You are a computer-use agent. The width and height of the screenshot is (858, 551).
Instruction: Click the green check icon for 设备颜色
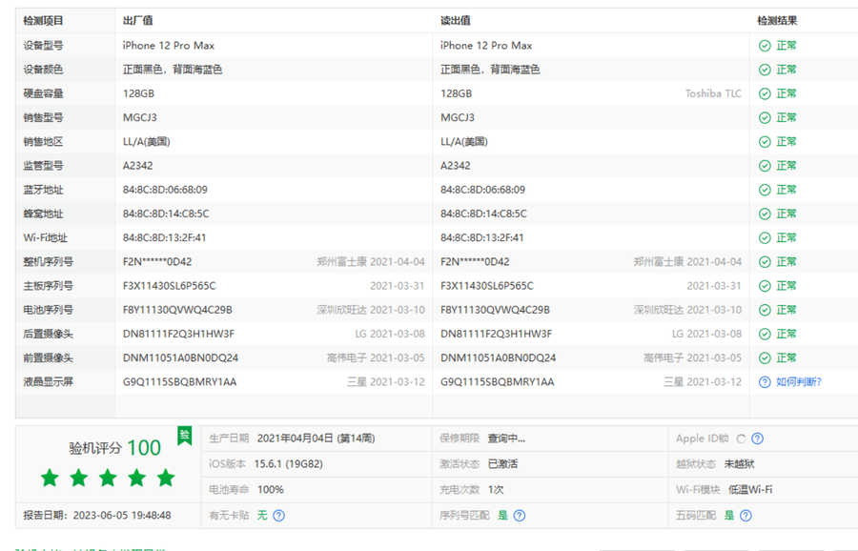[765, 70]
